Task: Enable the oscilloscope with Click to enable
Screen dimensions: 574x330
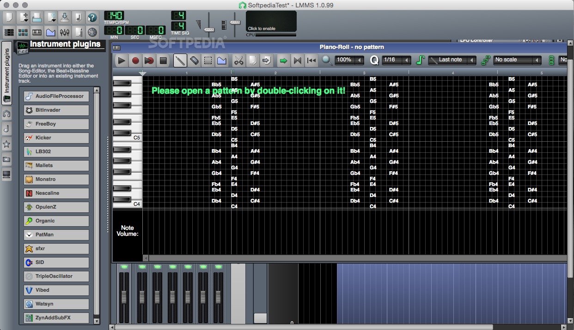Action: (271, 22)
